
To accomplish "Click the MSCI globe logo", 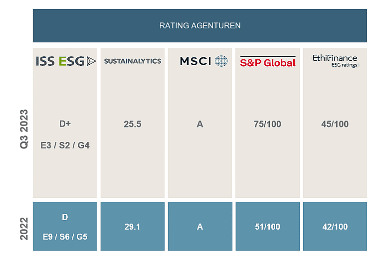I will 221,61.
